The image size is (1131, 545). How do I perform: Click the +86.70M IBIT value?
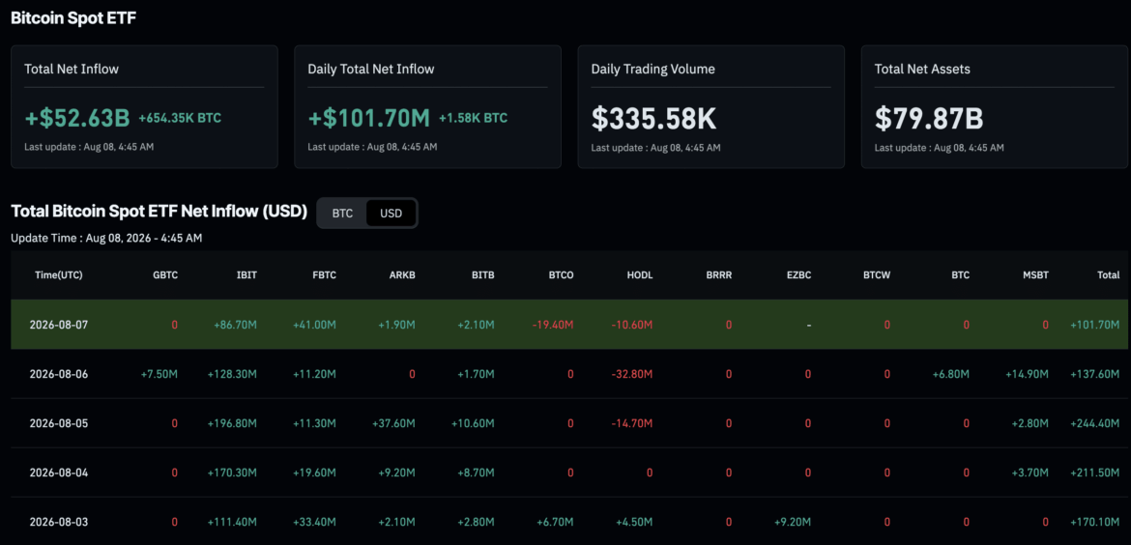[x=235, y=325]
